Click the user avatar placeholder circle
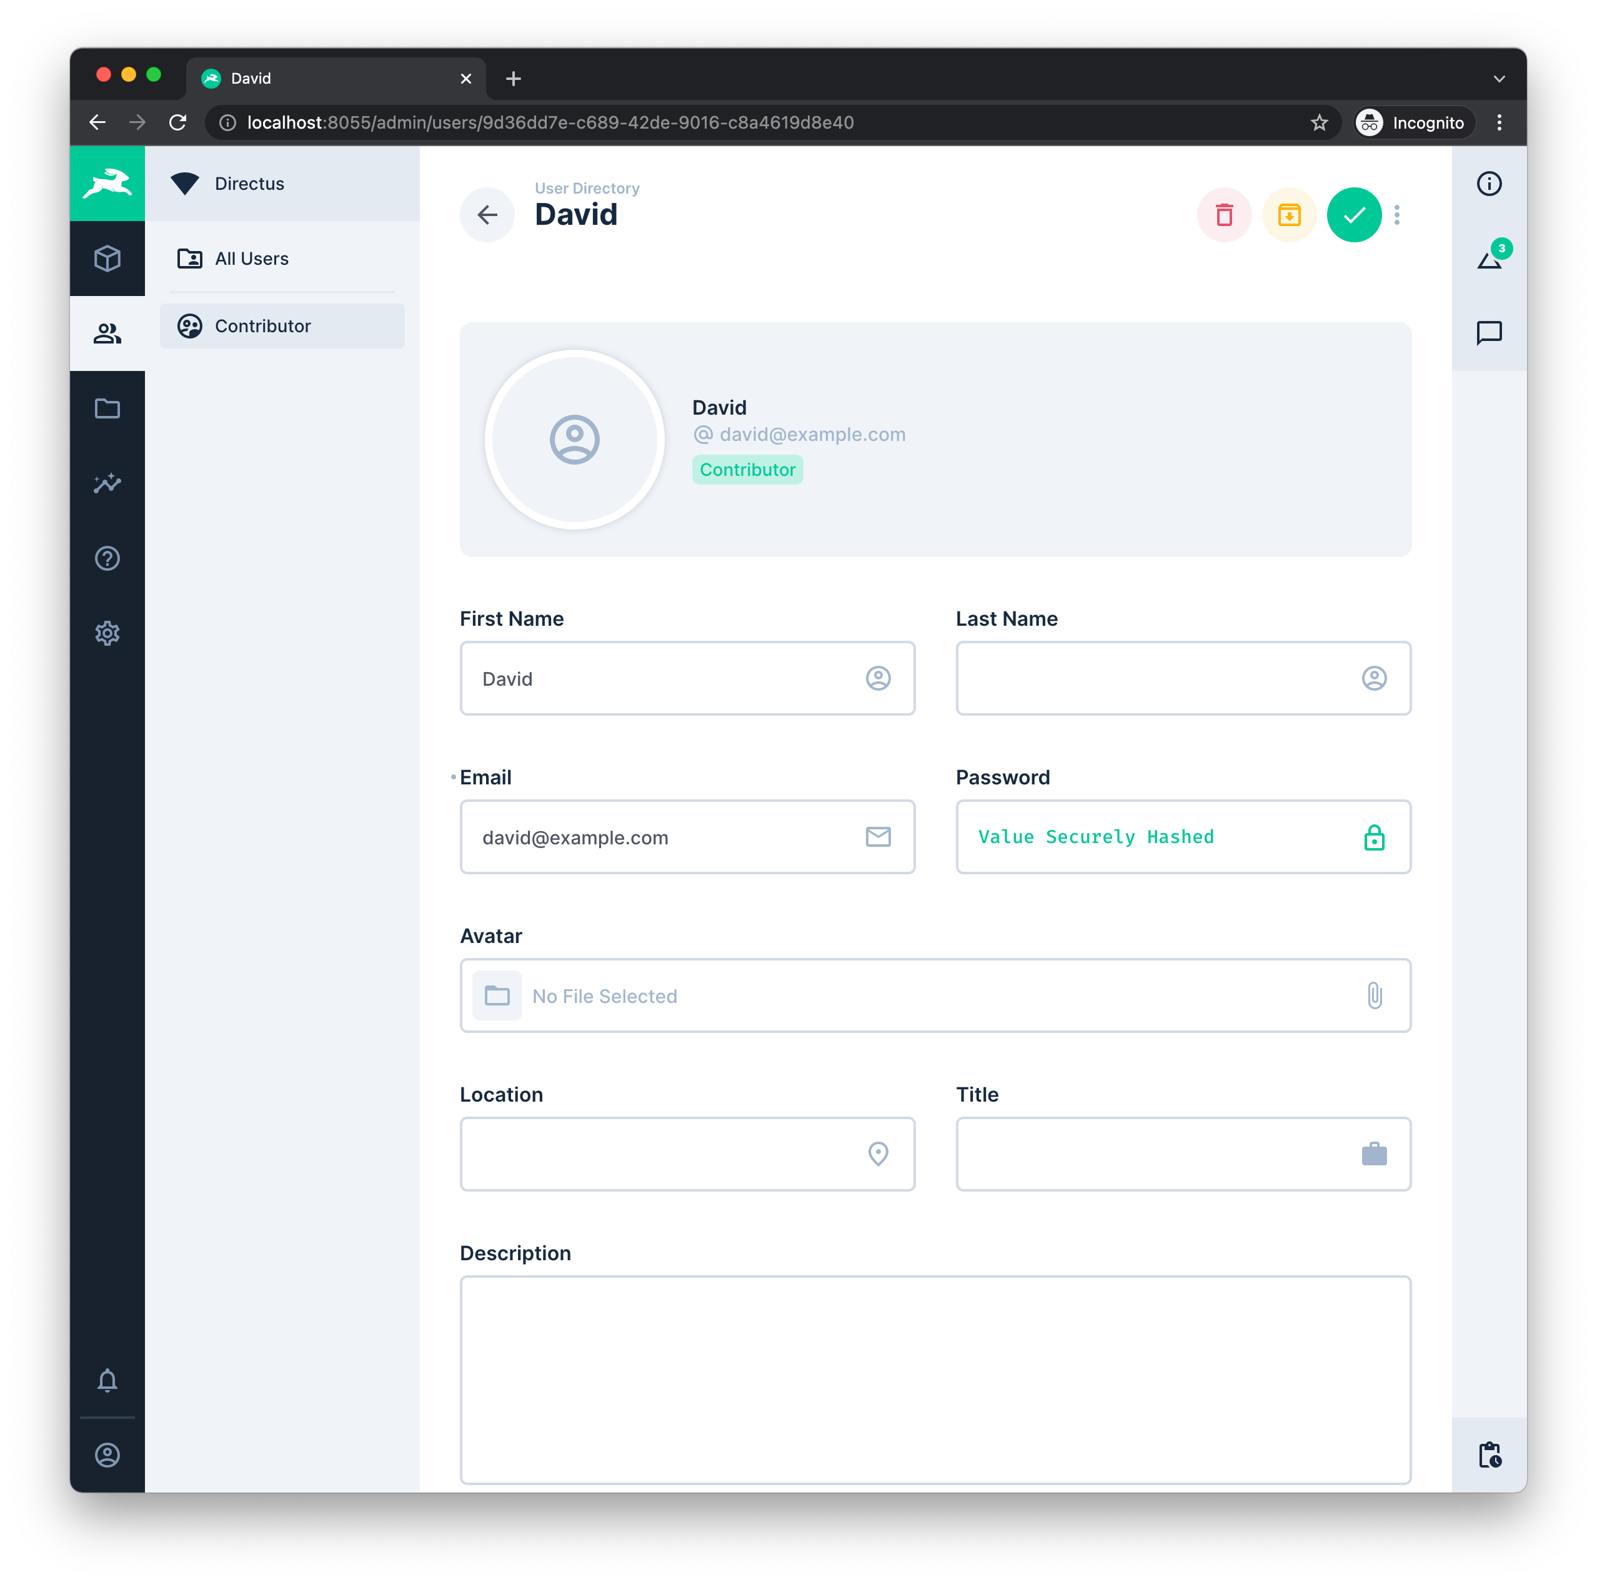This screenshot has height=1585, width=1597. (574, 440)
